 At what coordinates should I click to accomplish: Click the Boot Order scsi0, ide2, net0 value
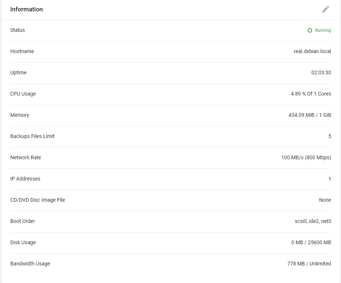point(313,221)
